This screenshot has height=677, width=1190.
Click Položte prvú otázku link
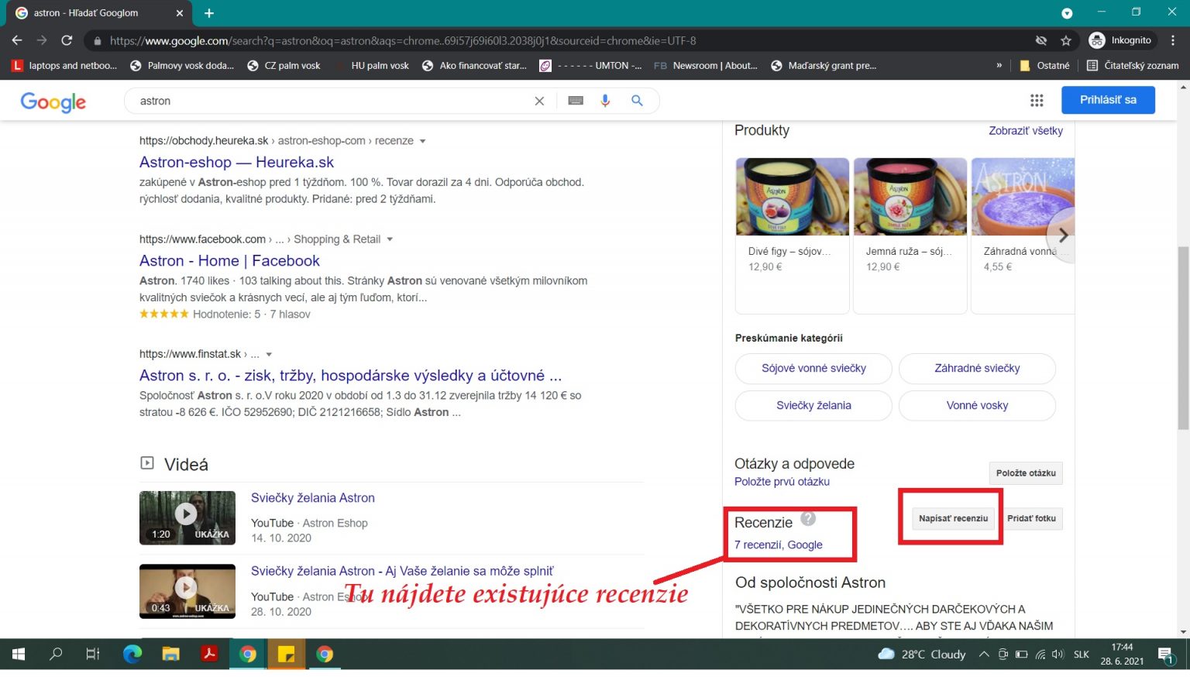(782, 482)
